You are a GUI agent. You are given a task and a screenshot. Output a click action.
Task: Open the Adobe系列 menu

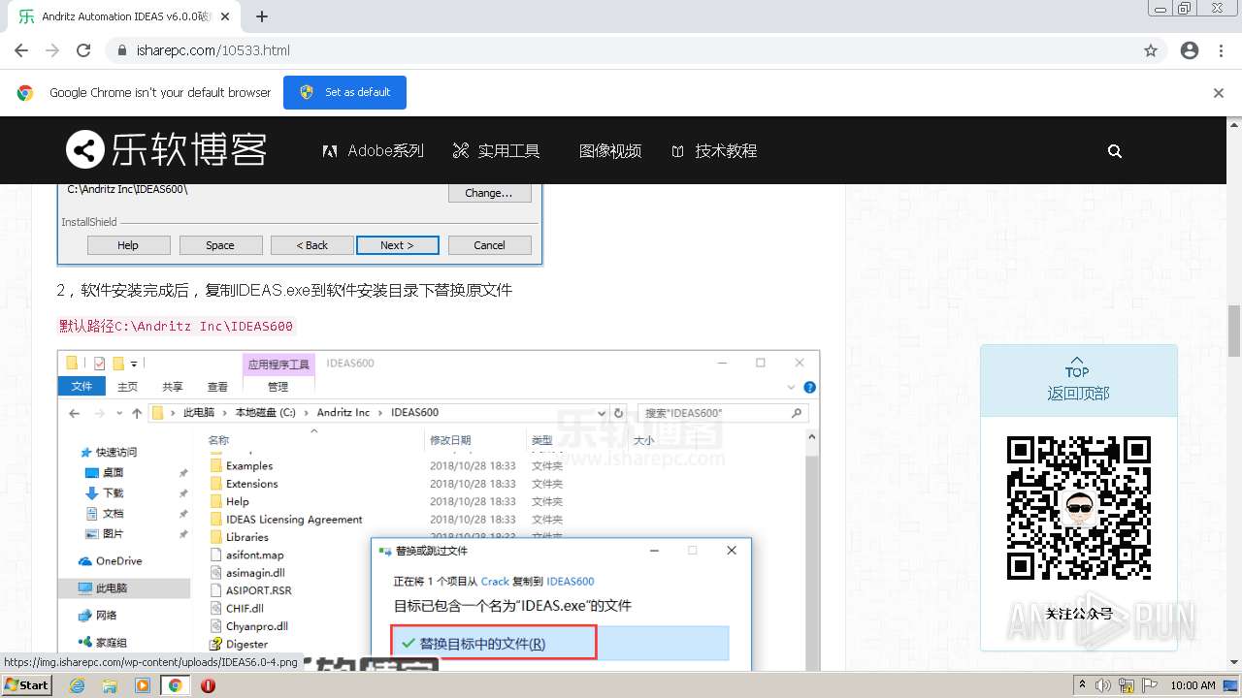(x=373, y=150)
